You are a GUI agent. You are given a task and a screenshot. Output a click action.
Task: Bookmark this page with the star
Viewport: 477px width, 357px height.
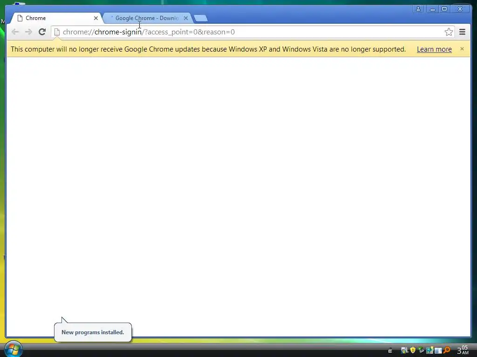pyautogui.click(x=449, y=32)
